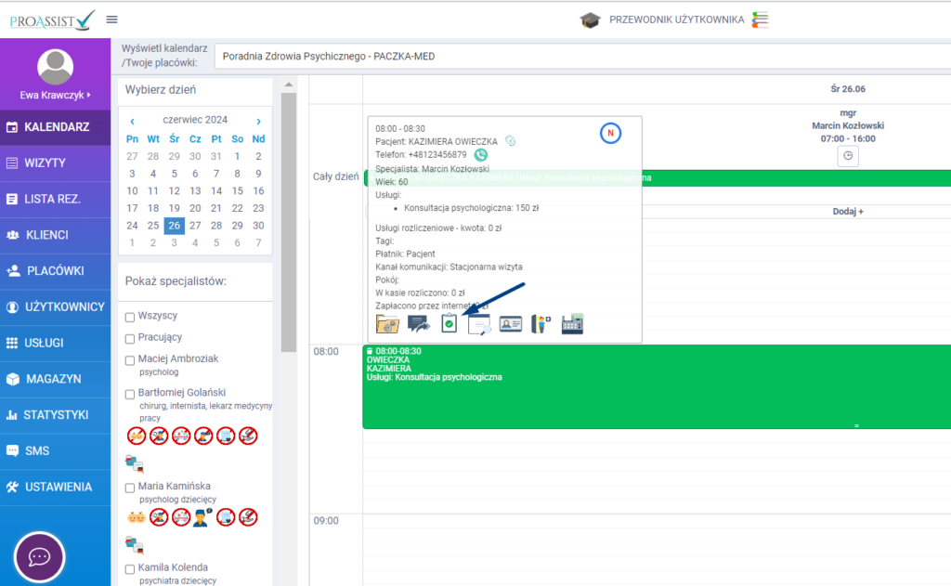Viewport: 951px width, 586px height.
Task: Open the facility calendar dropdown
Action: click(581, 57)
